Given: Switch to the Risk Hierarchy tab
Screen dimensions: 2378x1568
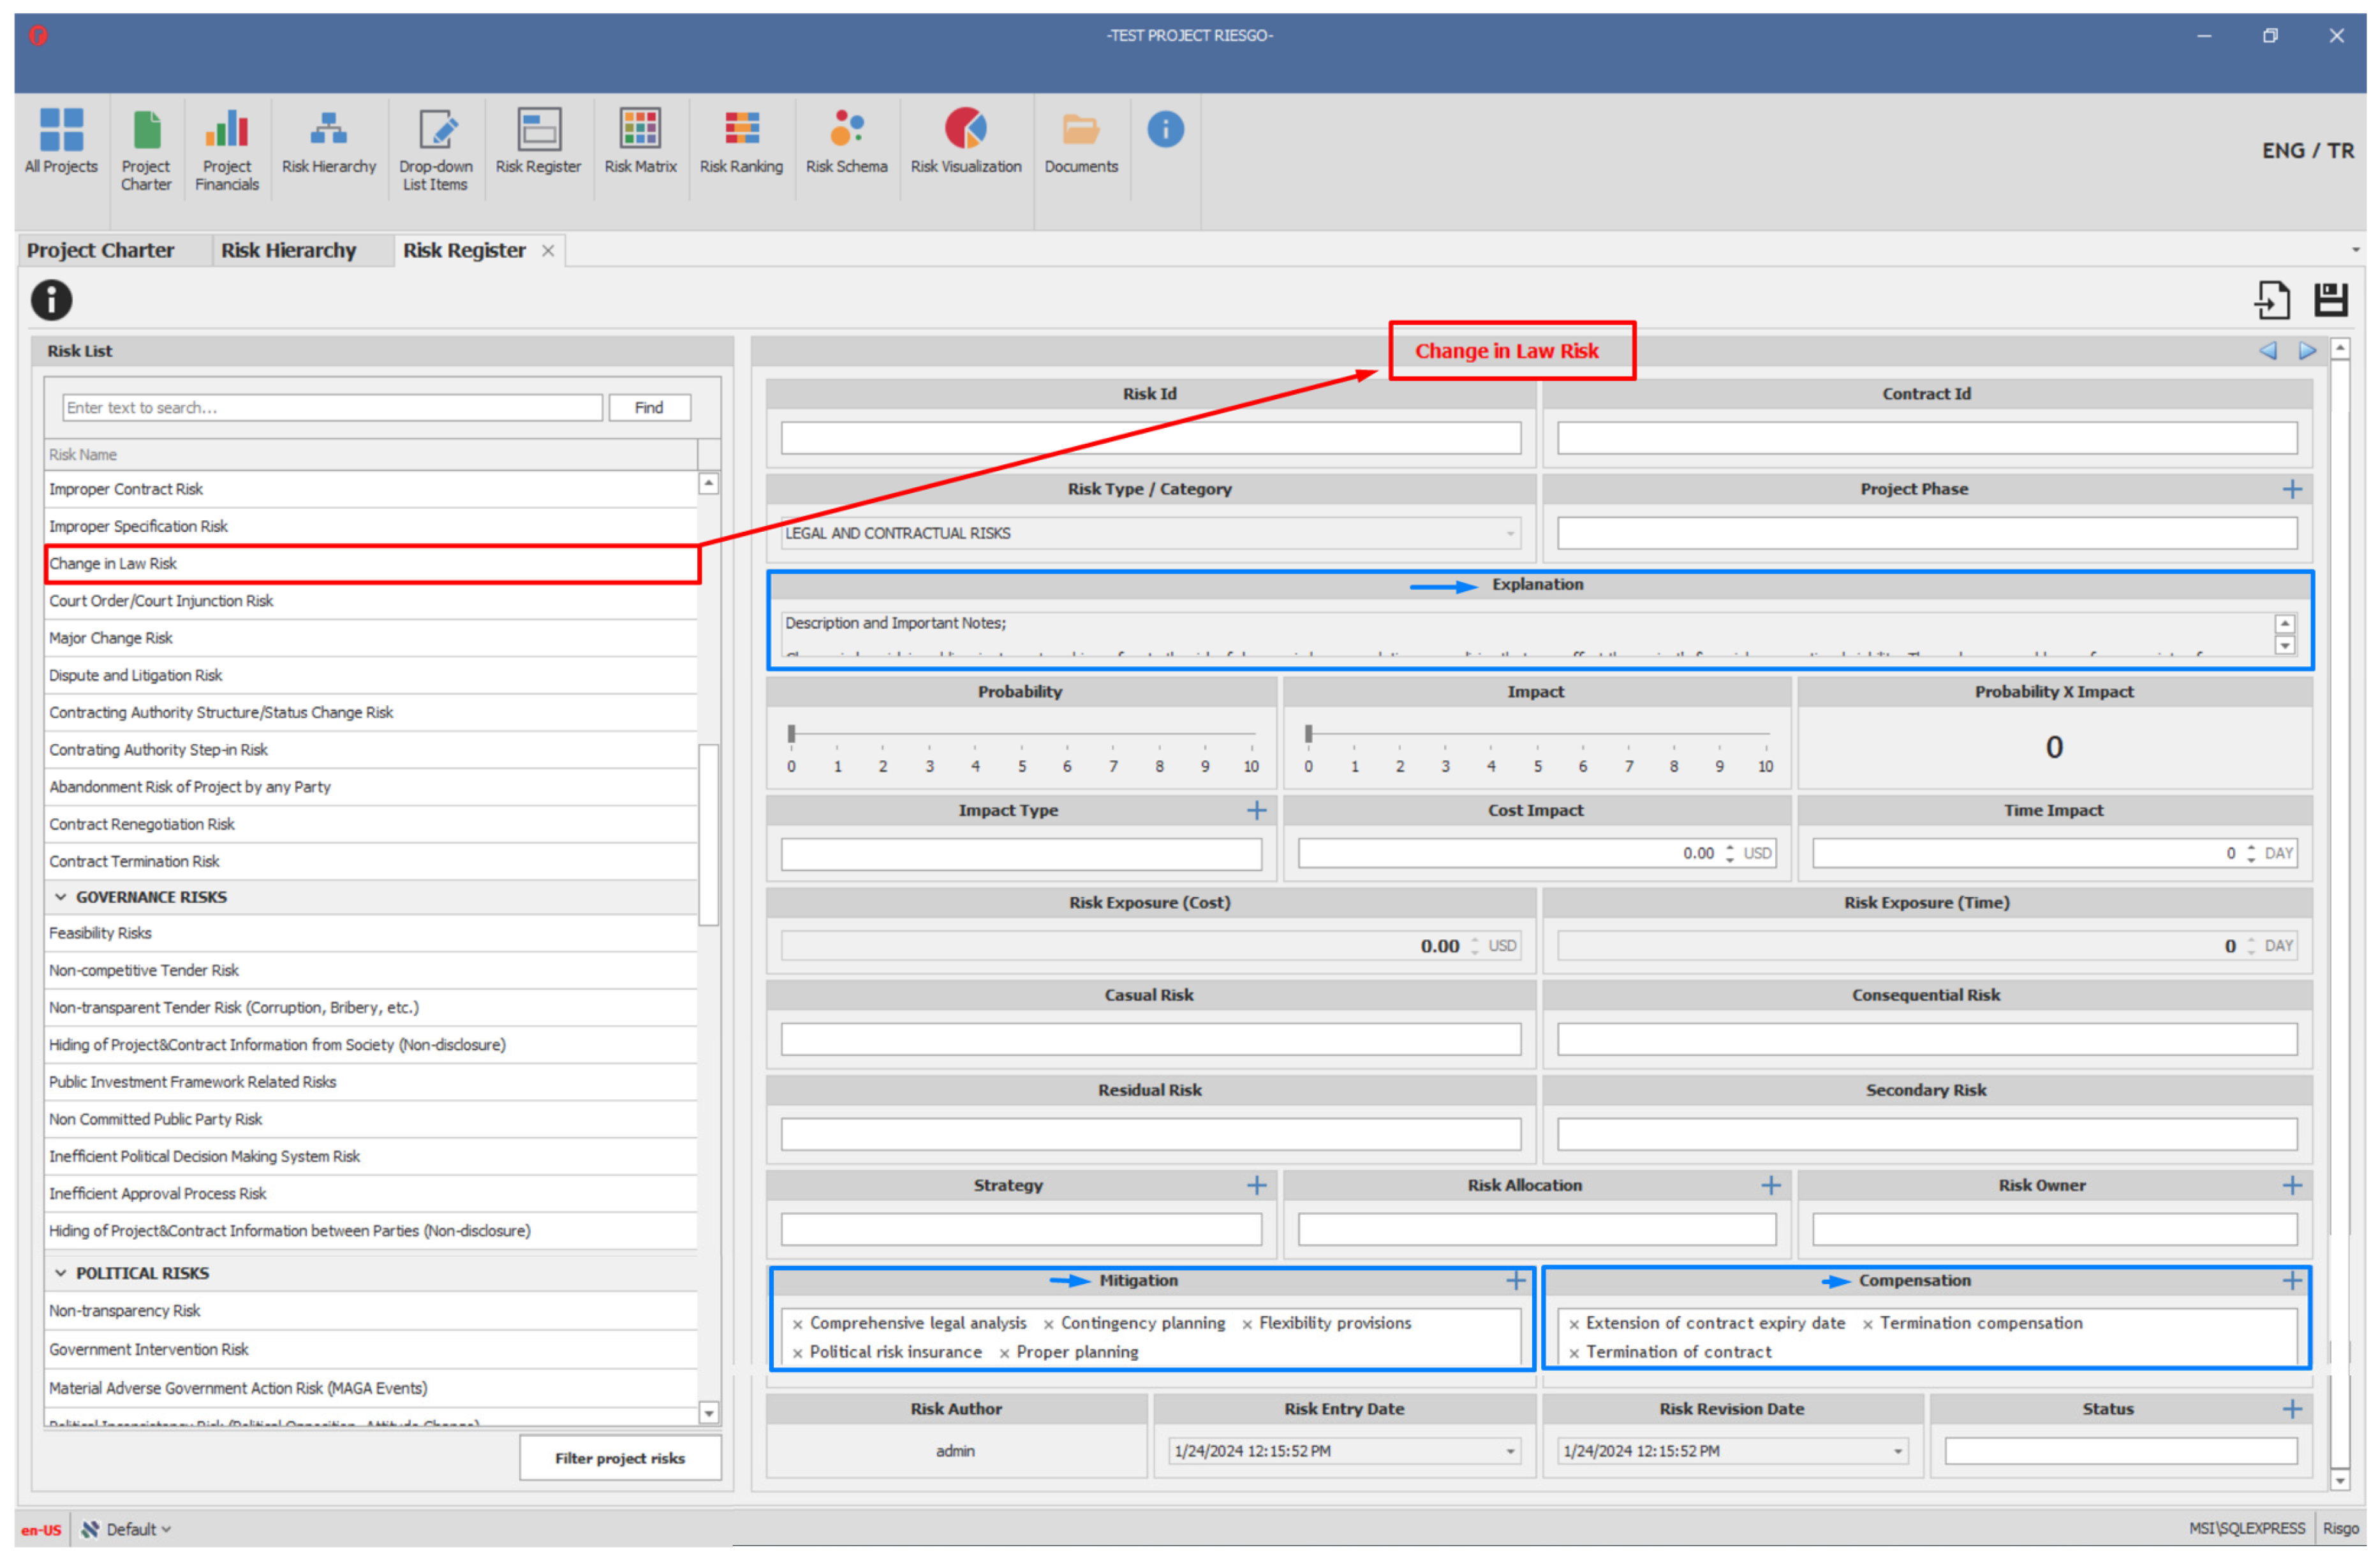Looking at the screenshot, I should pyautogui.click(x=288, y=250).
